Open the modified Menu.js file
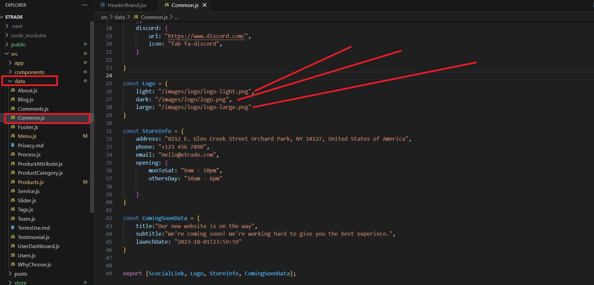The image size is (594, 285). [27, 136]
